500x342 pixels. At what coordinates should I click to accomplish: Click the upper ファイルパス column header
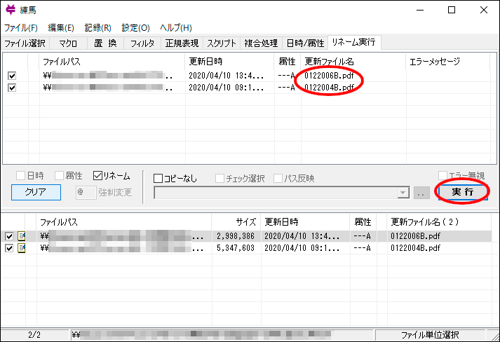[x=112, y=61]
